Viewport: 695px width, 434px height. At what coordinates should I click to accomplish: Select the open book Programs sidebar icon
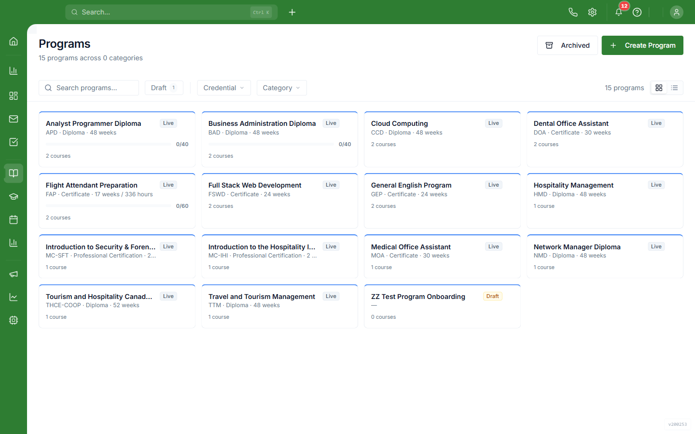click(14, 173)
